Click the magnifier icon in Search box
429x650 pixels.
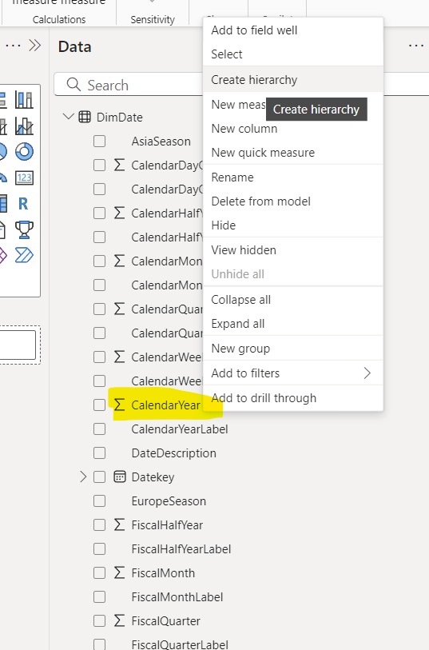pos(73,85)
